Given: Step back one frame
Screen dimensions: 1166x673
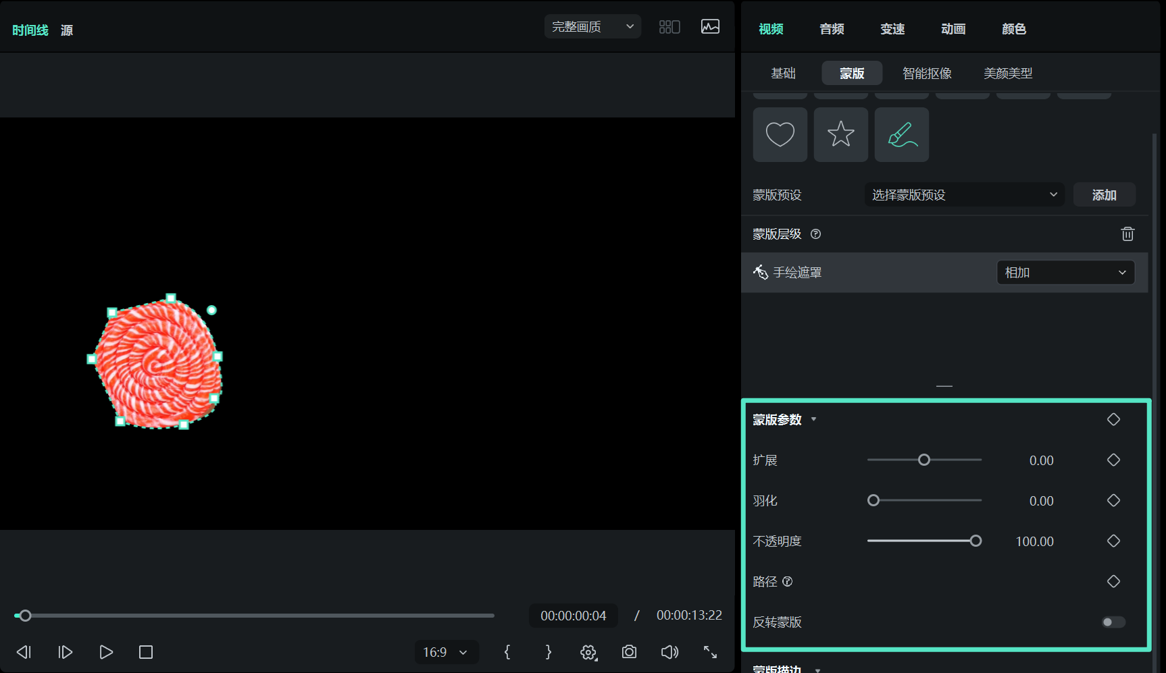Looking at the screenshot, I should [24, 652].
